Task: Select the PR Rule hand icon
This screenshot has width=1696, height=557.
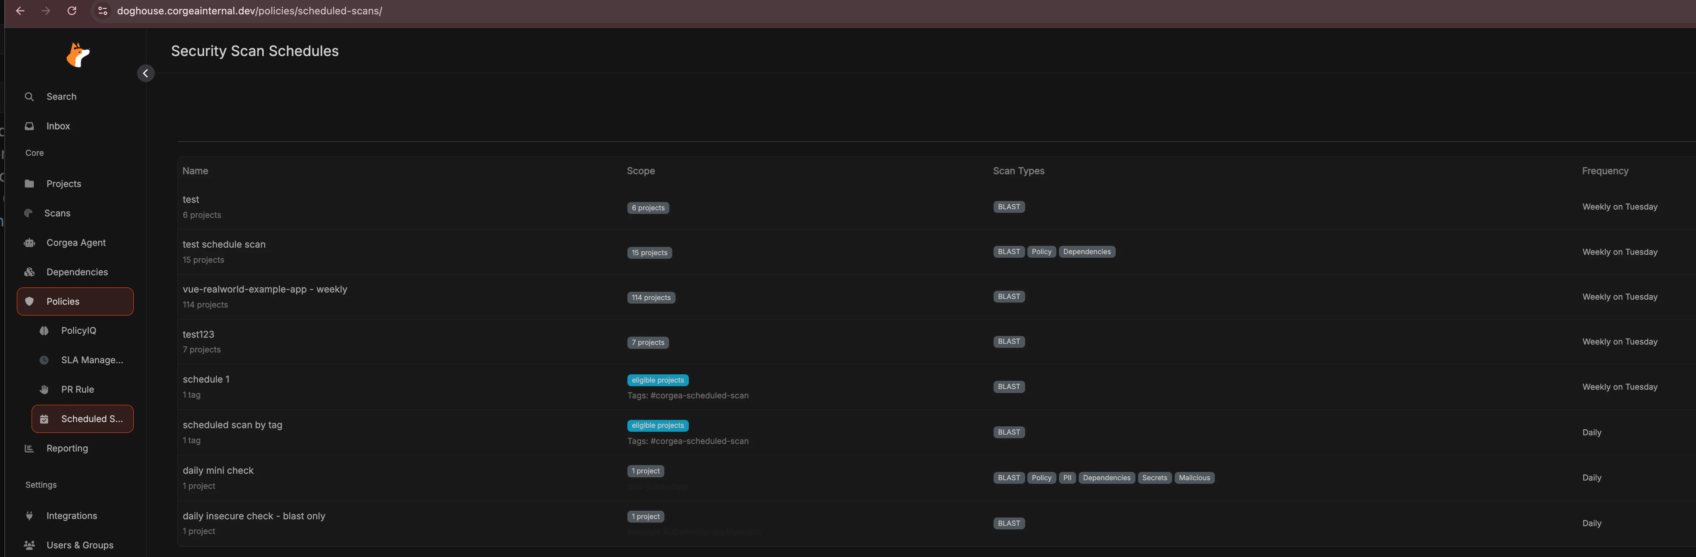Action: pyautogui.click(x=44, y=389)
